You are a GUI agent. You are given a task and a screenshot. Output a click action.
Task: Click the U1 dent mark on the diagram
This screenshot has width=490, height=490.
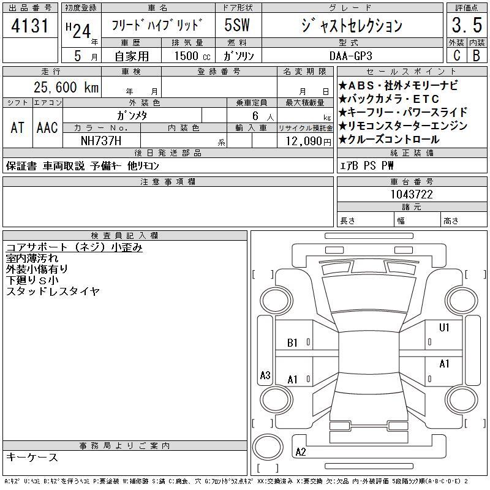click(443, 327)
